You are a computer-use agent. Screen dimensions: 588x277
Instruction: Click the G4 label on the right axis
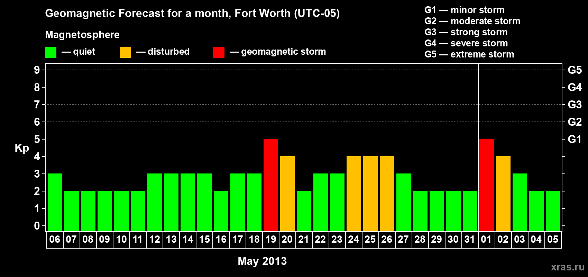pyautogui.click(x=575, y=88)
